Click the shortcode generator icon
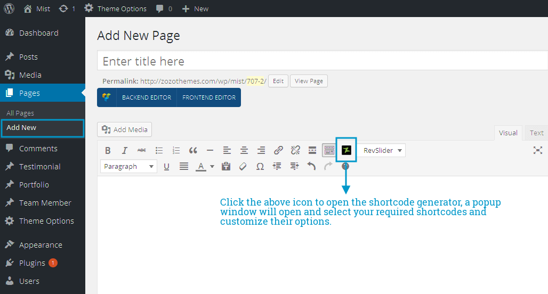 (346, 150)
